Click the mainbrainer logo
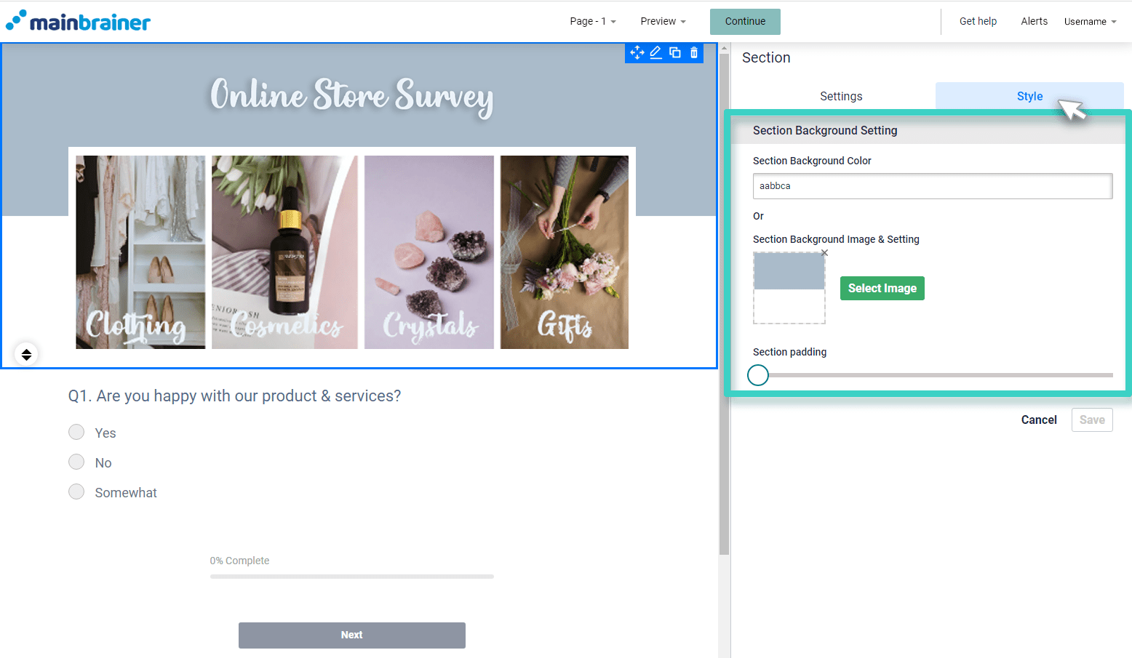 79,21
